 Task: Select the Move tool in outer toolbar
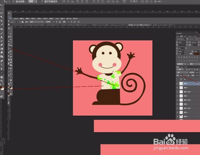2,5
